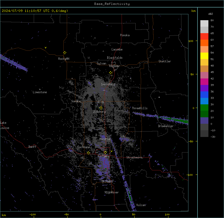Screen dimensions: 224x218
Task: Click the HighRiver label
Action: pyautogui.click(x=112, y=192)
